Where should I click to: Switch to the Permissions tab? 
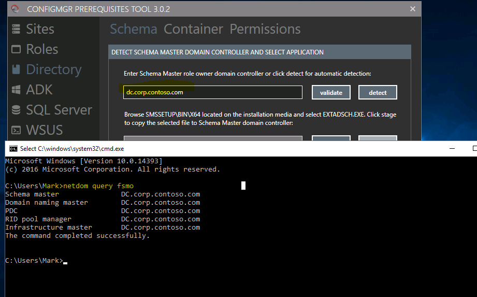click(x=265, y=29)
